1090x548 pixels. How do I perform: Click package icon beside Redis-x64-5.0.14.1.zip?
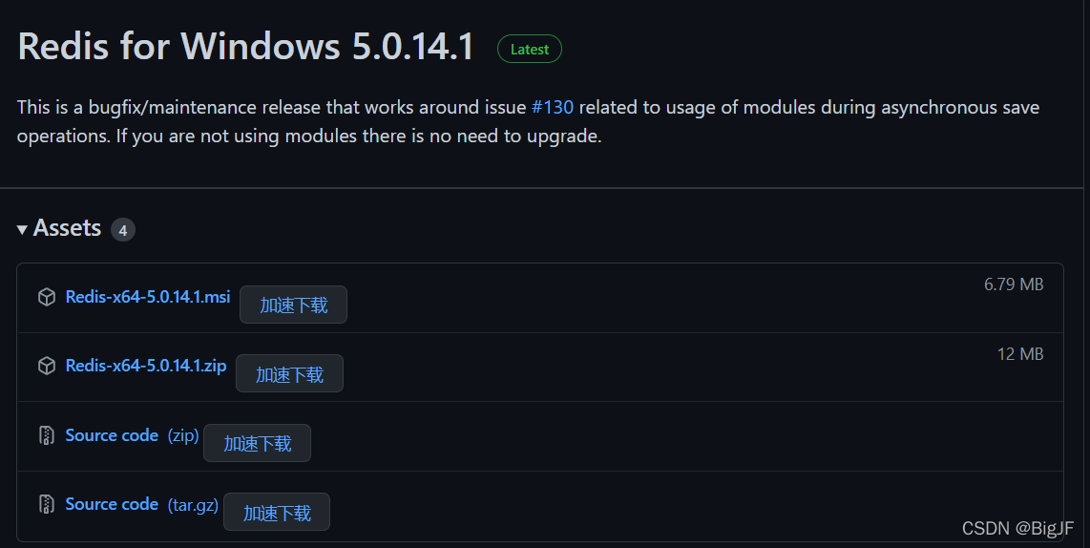coord(47,366)
